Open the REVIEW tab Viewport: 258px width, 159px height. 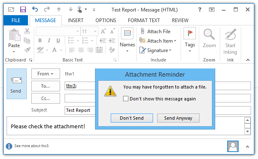pos(180,20)
